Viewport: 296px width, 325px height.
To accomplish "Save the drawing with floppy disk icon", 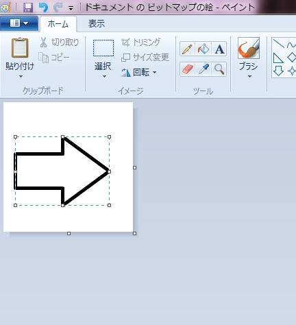I will pos(28,8).
